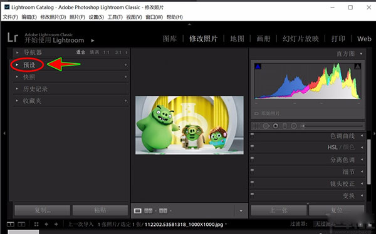Toggle 色调曲线 panel on/off switch
This screenshot has width=376, height=234.
click(x=253, y=135)
